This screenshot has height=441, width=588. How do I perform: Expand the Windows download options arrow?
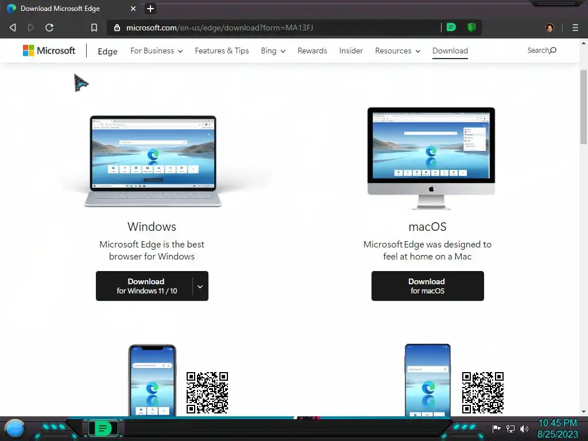point(200,286)
